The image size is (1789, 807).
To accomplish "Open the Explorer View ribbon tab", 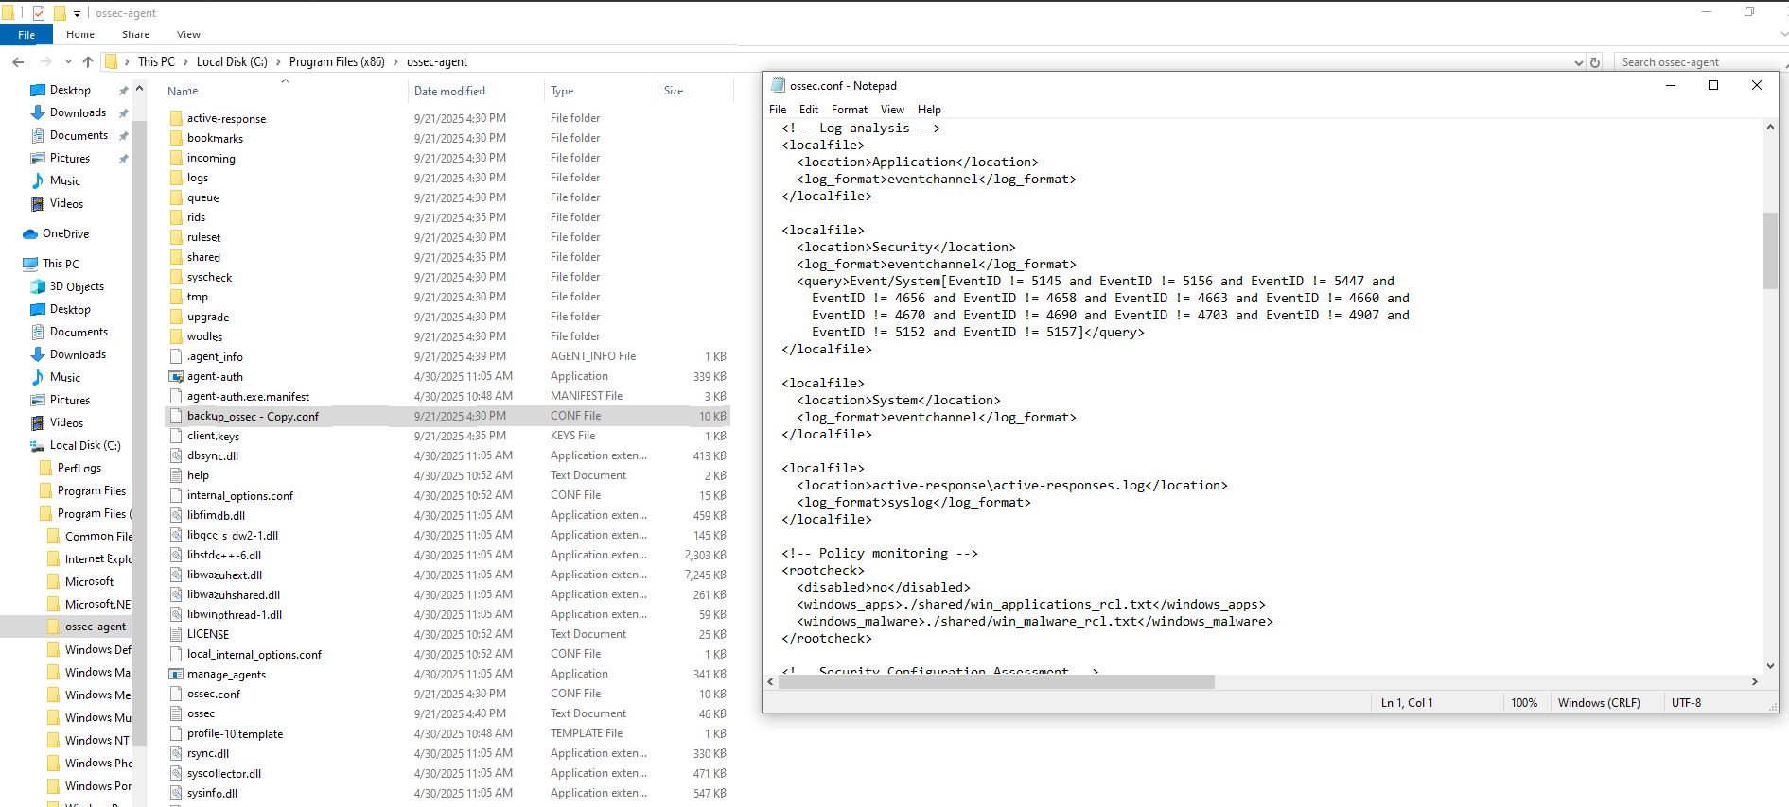I will click(x=188, y=35).
